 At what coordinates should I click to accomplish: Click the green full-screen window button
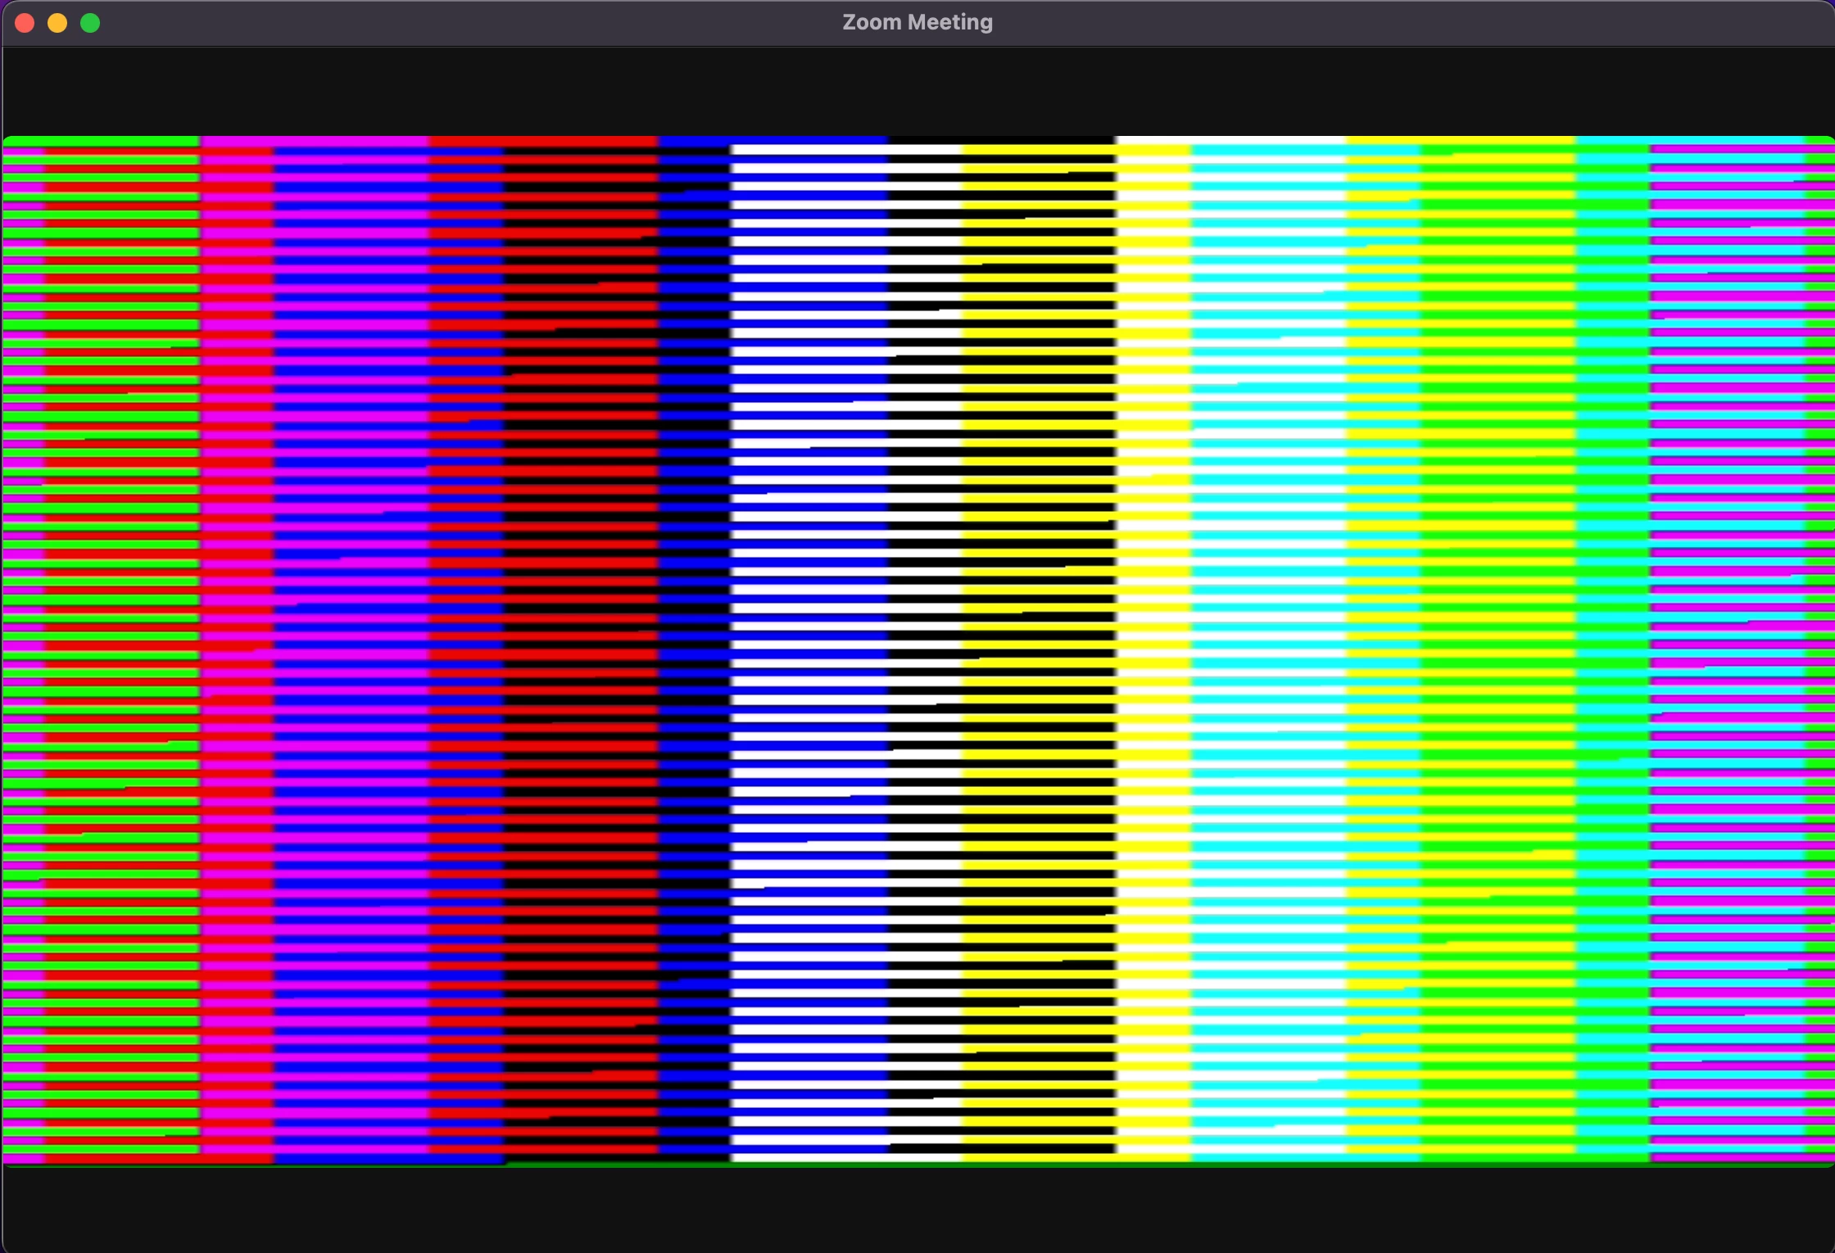[90, 23]
